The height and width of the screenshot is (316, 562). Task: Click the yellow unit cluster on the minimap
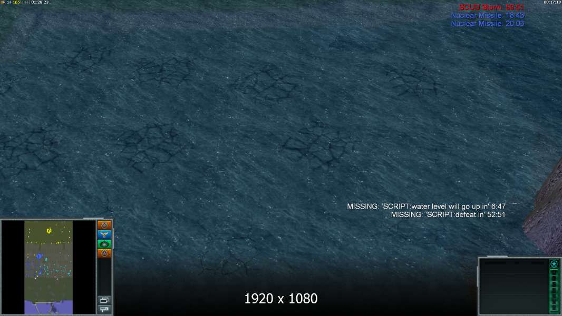tap(49, 231)
